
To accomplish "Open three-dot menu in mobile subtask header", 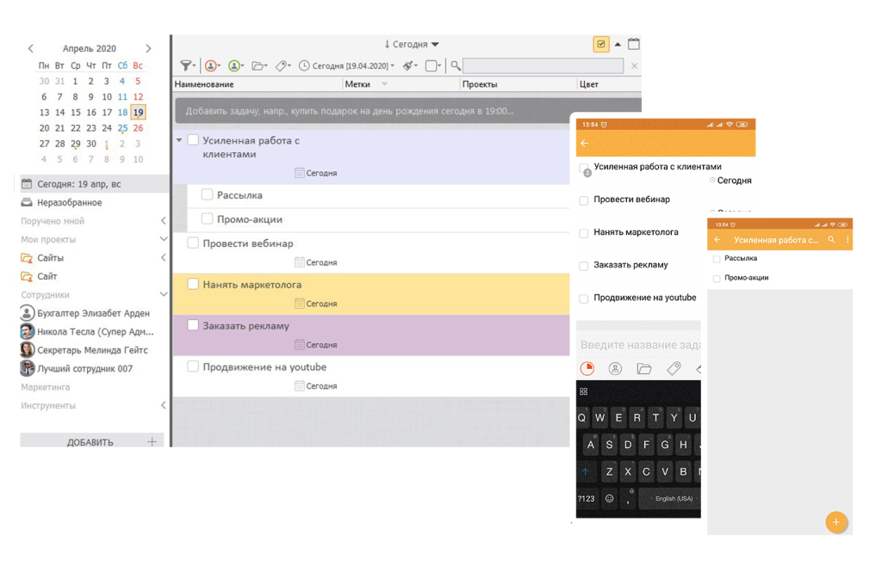I will 848,240.
